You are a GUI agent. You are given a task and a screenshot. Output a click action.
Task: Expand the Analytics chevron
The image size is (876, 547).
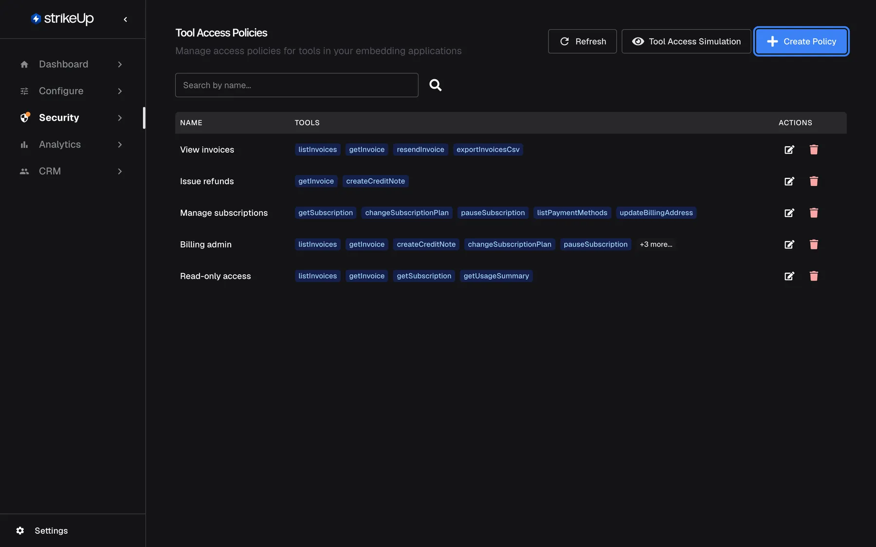coord(120,144)
